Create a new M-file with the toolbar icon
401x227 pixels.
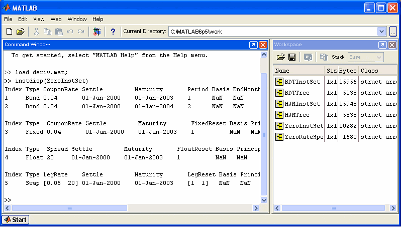tap(9, 32)
